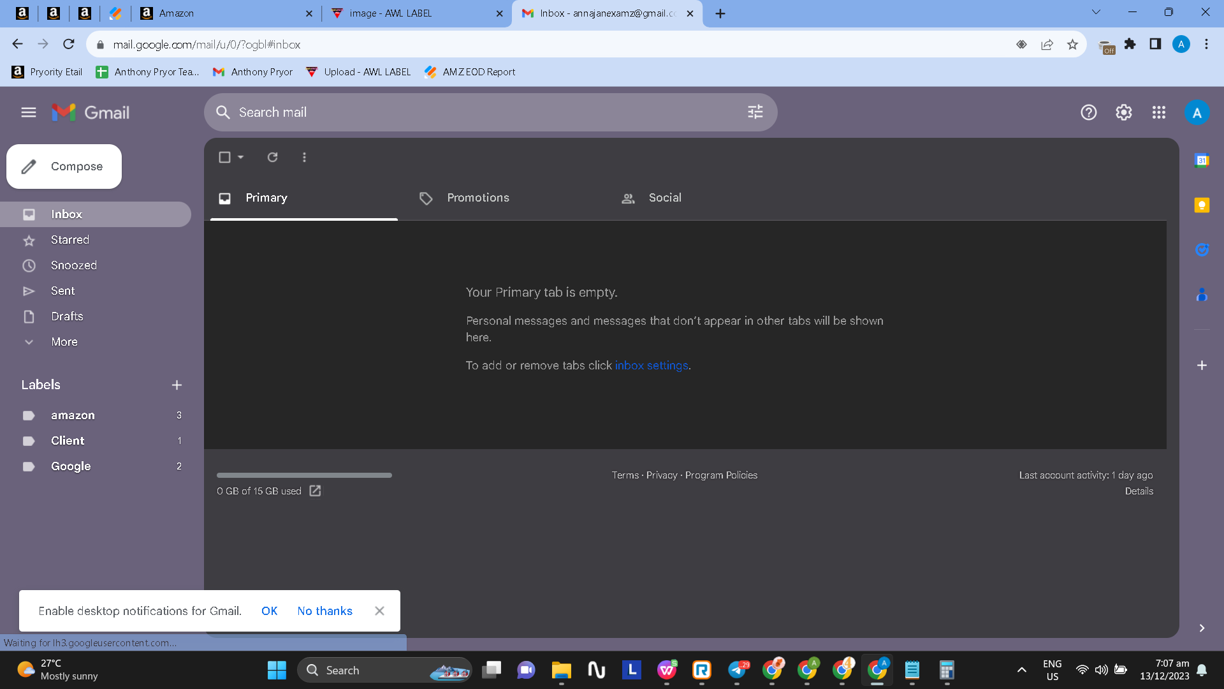The height and width of the screenshot is (689, 1224).
Task: Open Google Account avatar in Gmail
Action: [1197, 113]
